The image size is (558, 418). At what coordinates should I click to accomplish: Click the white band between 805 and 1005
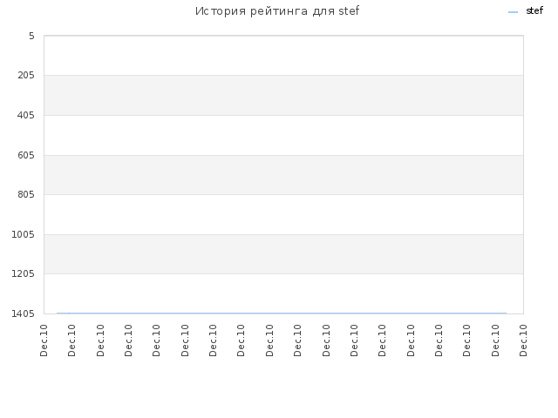click(283, 214)
